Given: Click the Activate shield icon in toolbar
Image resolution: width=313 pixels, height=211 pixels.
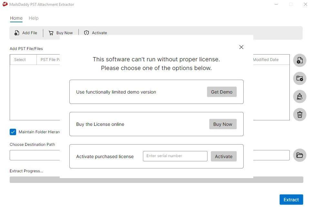Looking at the screenshot, I should point(86,33).
